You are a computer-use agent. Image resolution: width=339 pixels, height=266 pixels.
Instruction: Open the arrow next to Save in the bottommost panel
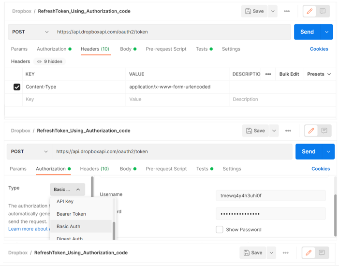point(272,252)
